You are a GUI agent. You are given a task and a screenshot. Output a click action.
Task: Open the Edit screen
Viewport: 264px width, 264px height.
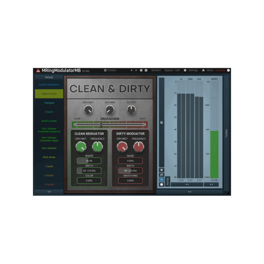[x=177, y=70]
